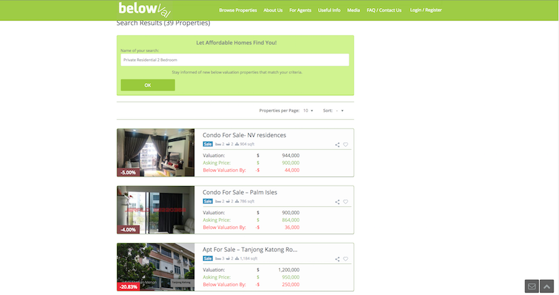
Task: Open Useful Info menu
Action: 329,11
